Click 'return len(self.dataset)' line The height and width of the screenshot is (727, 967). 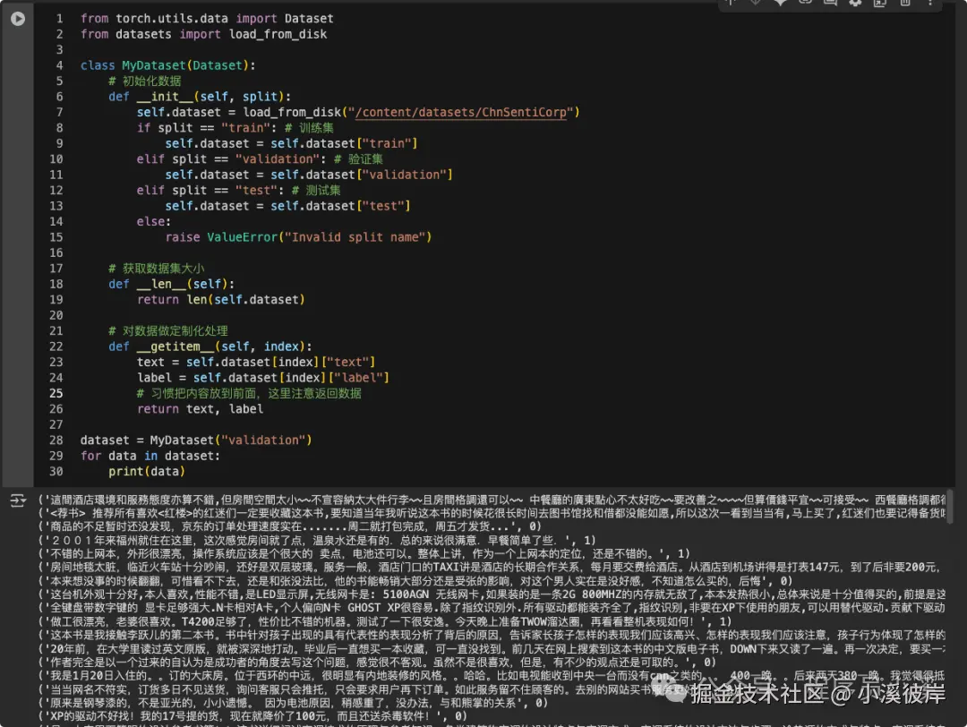click(221, 300)
